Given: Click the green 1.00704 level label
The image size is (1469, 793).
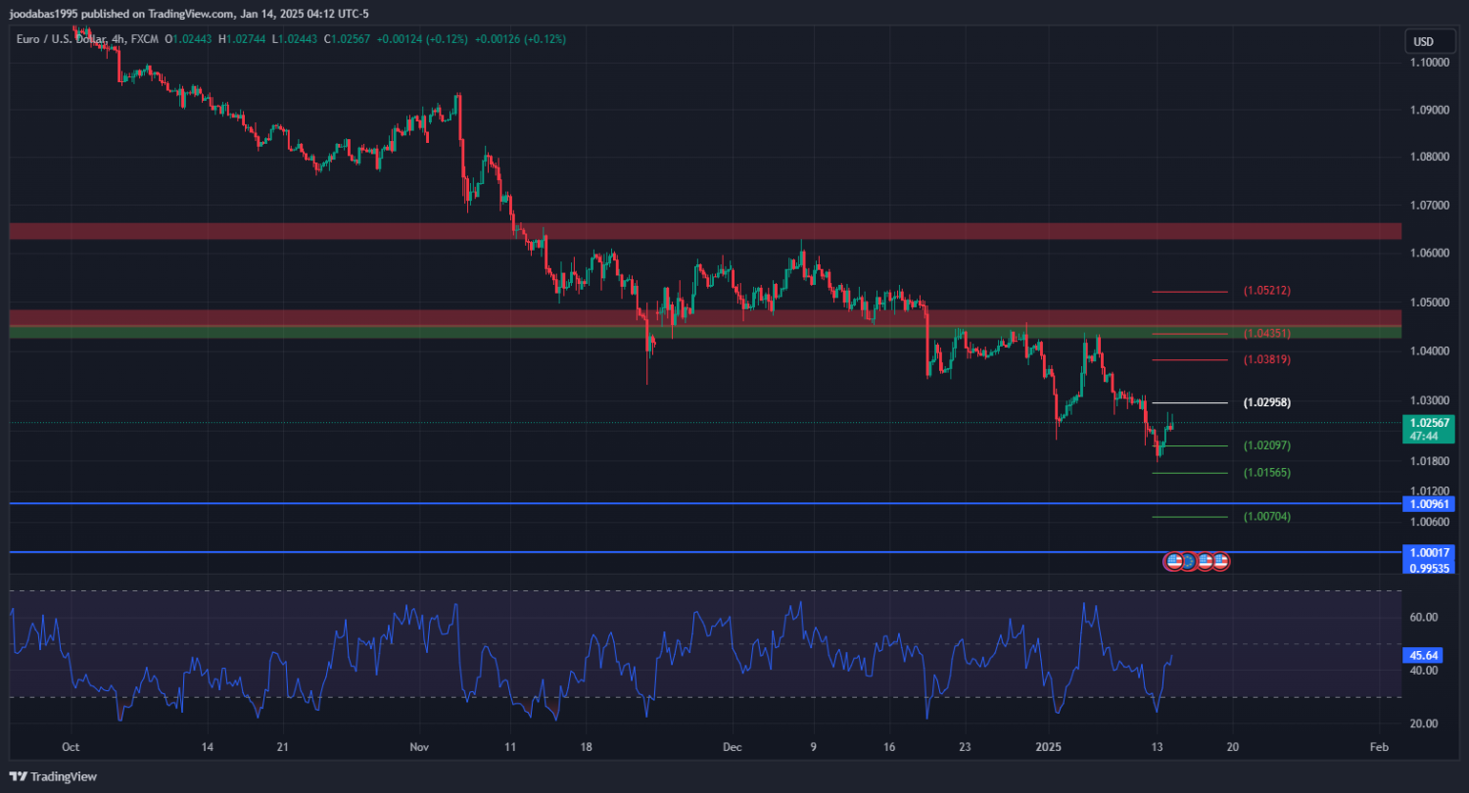Looking at the screenshot, I should click(1266, 516).
